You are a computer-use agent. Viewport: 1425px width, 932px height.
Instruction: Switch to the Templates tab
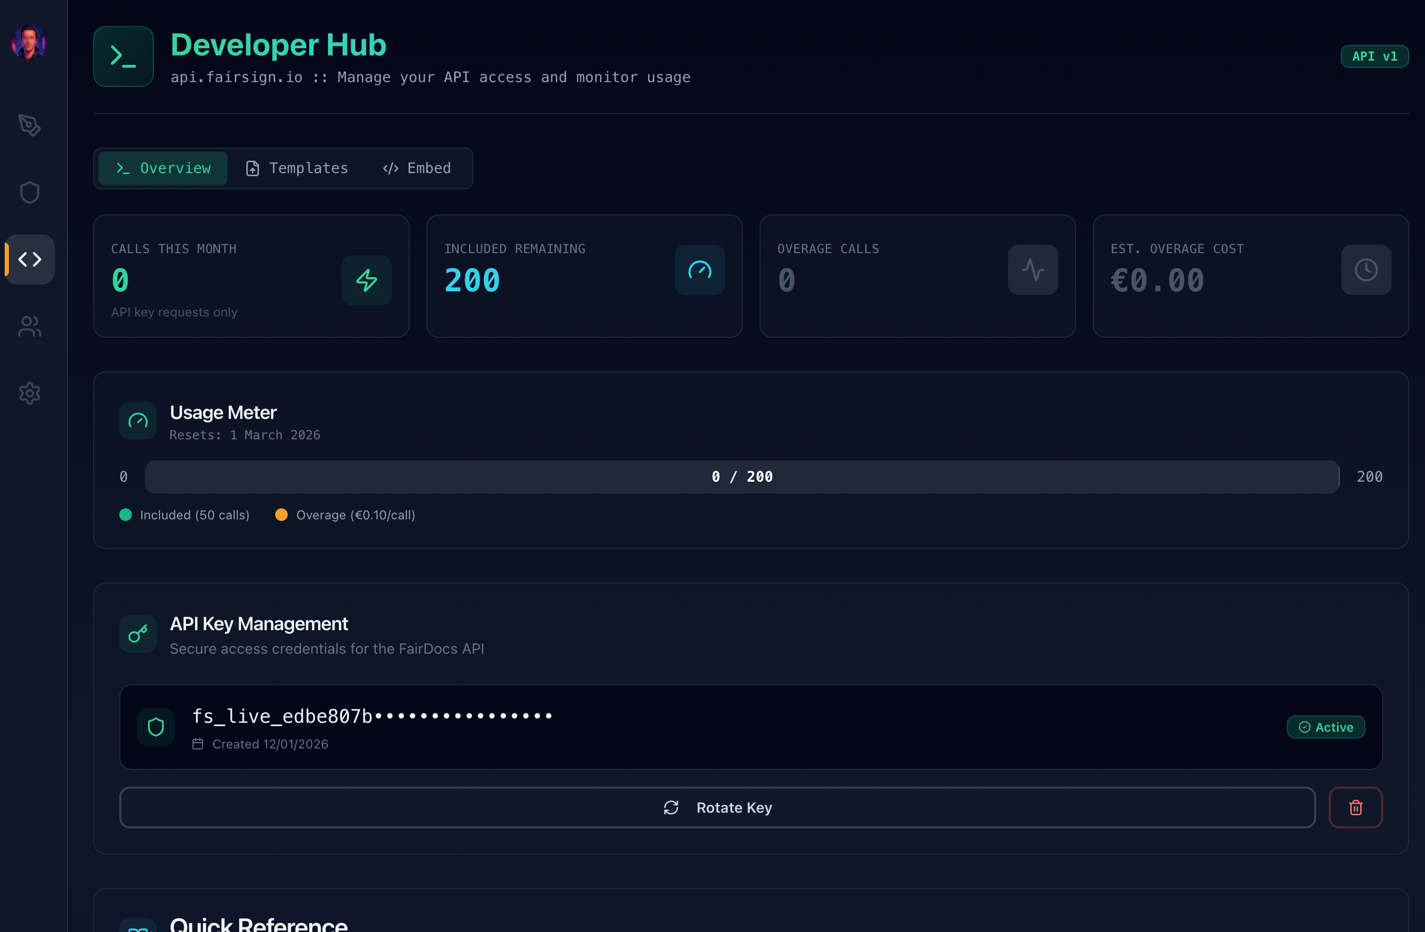297,168
